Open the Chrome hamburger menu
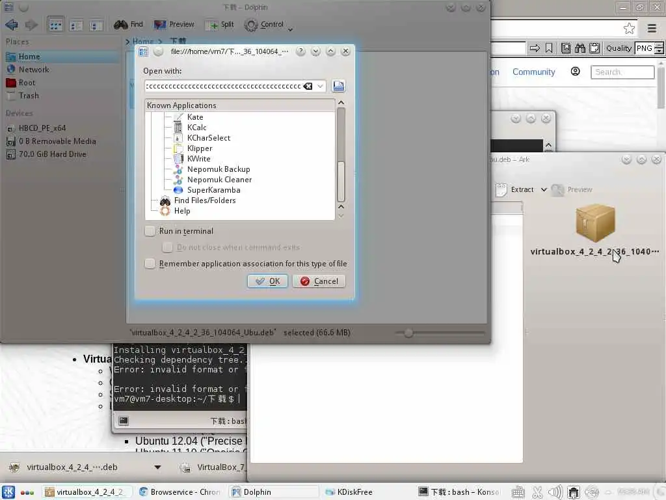Screen dimensions: 666x500 [652, 29]
